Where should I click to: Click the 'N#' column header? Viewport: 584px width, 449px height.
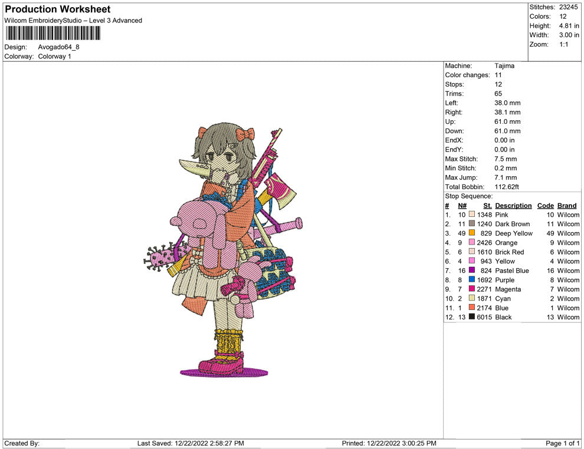(x=462, y=206)
